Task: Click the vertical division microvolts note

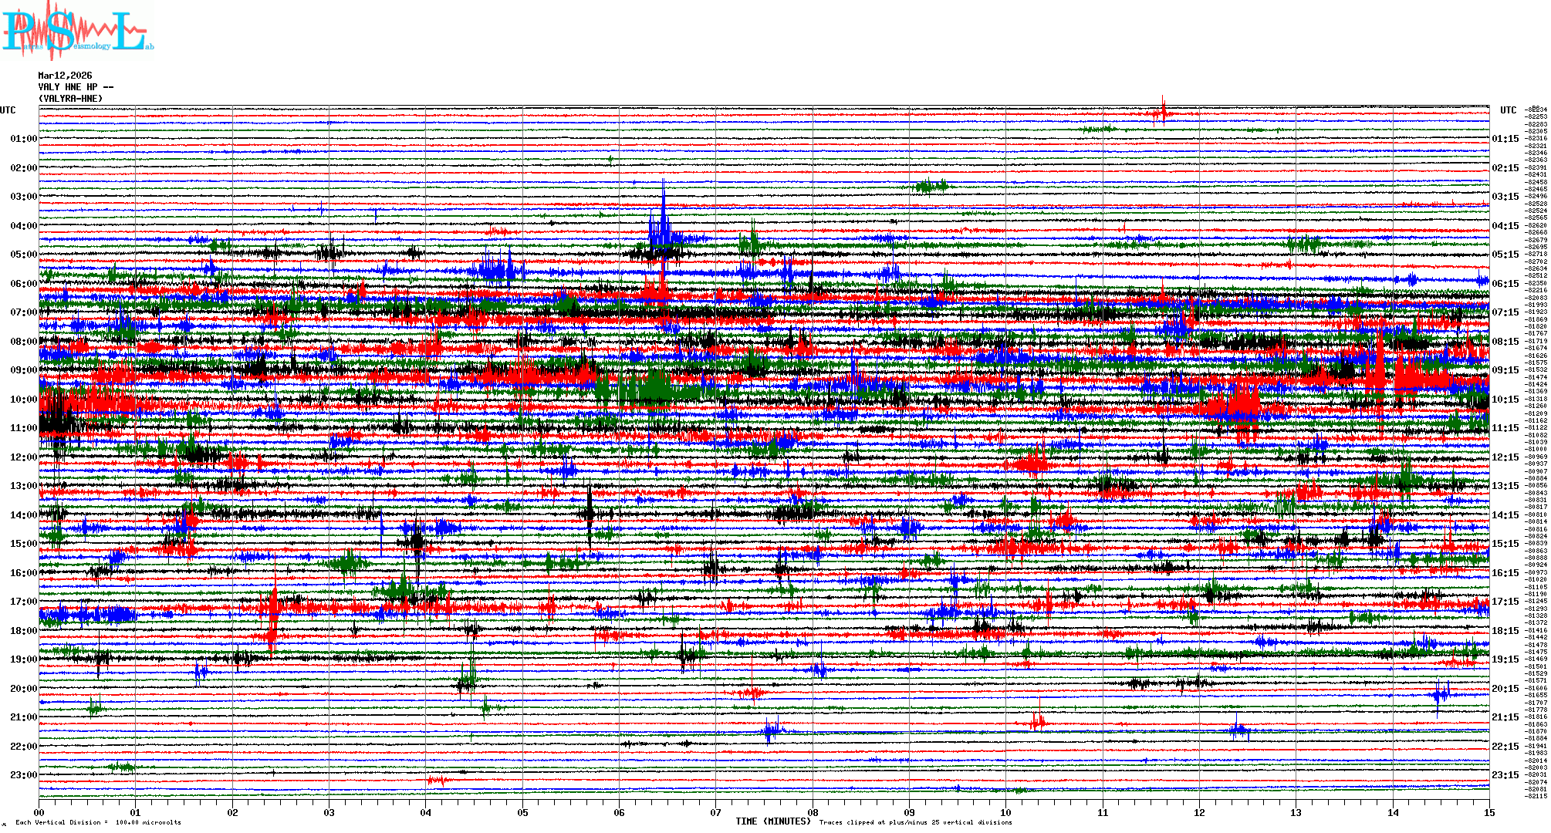Action: 98,822
